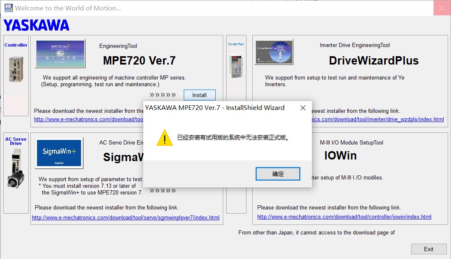This screenshot has height=259, width=451.
Task: Open the MPE720 download link
Action: pos(88,120)
